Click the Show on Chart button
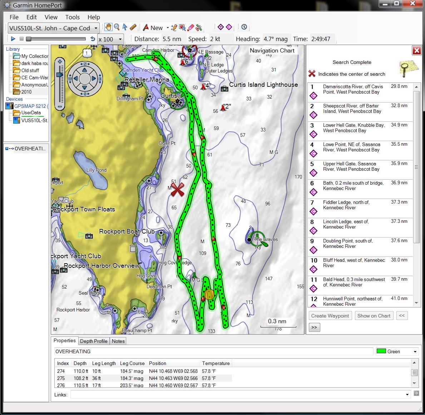The image size is (425, 415). coord(374,316)
